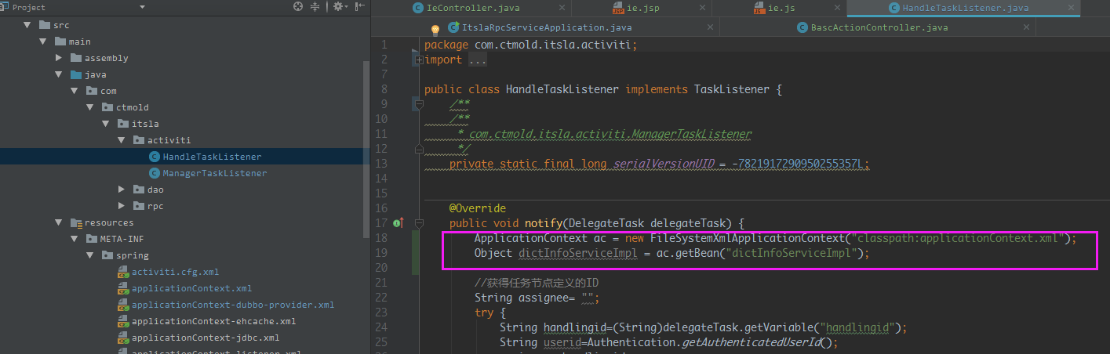Viewport: 1110px width, 354px height.
Task: Collapse the spring folder
Action: pos(90,255)
